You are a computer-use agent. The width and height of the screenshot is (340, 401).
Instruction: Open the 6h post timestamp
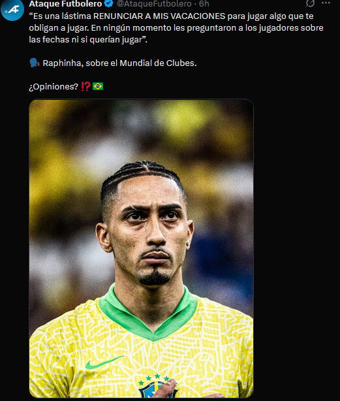pos(204,3)
